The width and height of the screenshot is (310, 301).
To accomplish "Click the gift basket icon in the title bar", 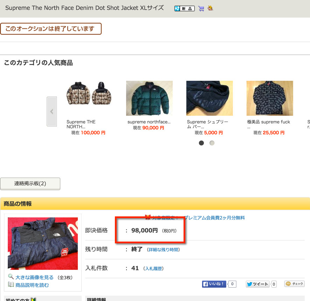I will click(210, 8).
